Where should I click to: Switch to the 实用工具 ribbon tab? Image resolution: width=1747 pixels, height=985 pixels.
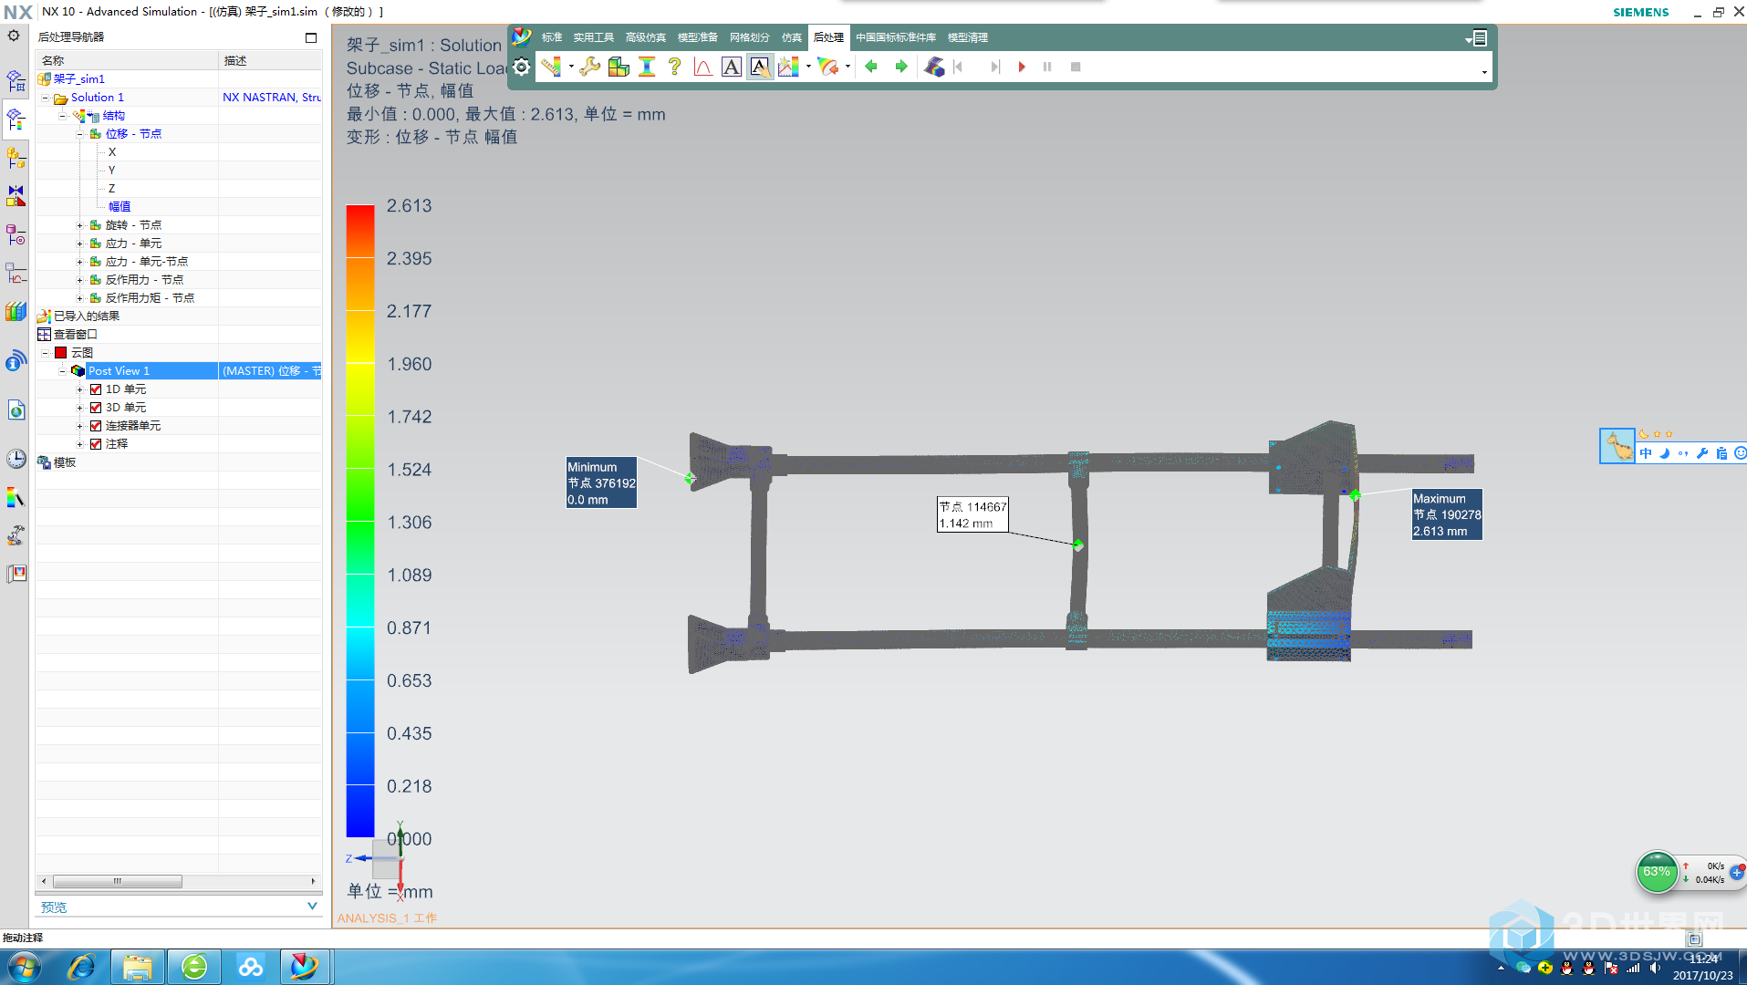[594, 37]
